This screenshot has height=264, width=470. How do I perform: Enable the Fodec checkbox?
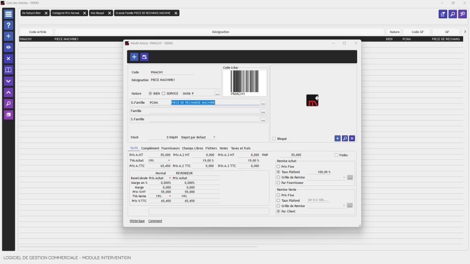[336, 155]
